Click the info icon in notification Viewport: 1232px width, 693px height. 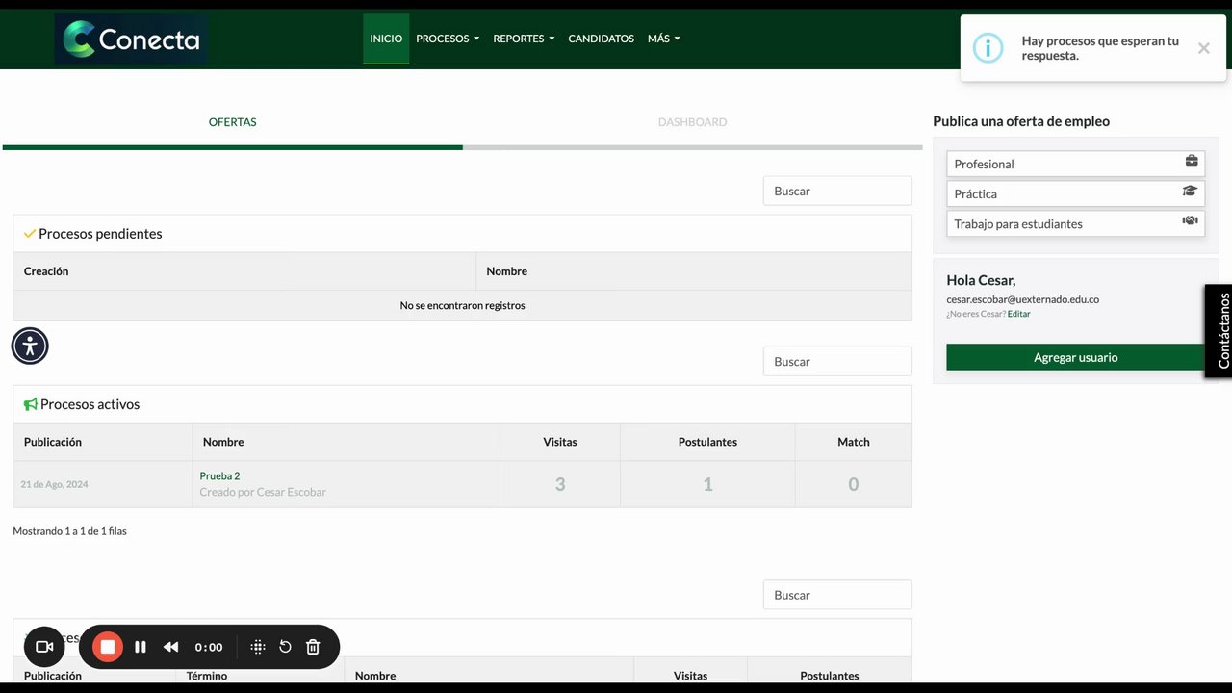(x=988, y=48)
